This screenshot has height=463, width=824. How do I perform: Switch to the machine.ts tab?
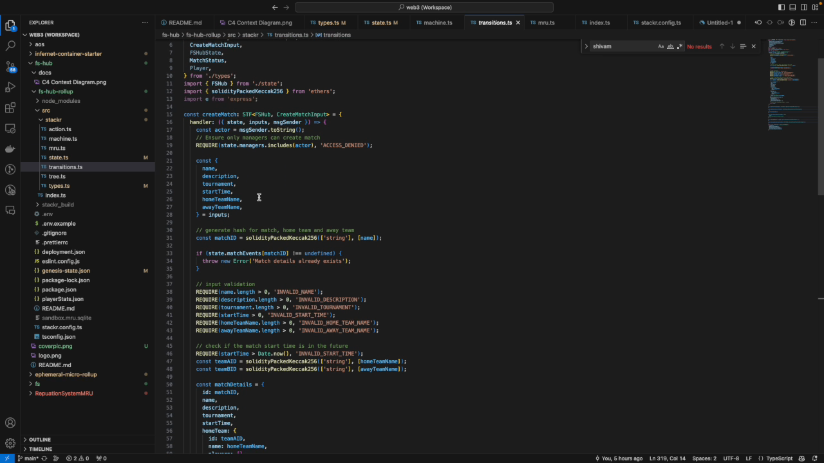[438, 23]
